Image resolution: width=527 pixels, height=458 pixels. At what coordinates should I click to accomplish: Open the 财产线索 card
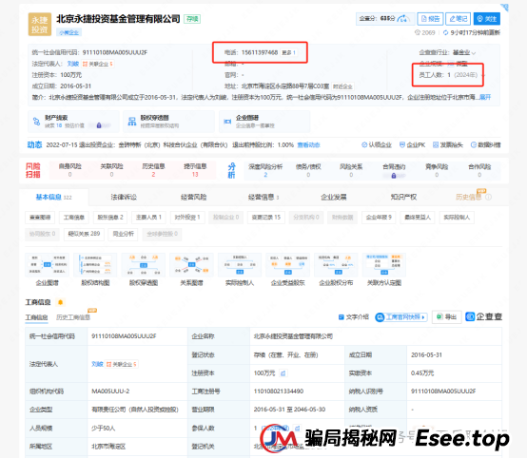(x=73, y=122)
